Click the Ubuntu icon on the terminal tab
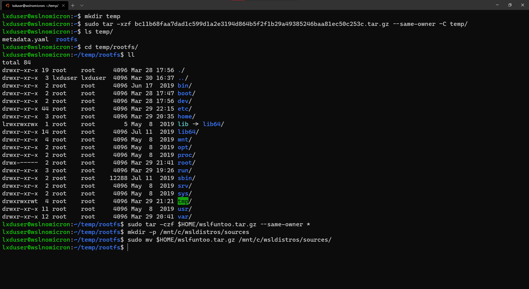 [x=7, y=6]
